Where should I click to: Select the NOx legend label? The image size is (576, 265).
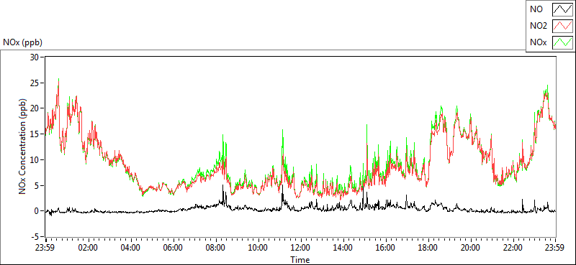pyautogui.click(x=538, y=43)
